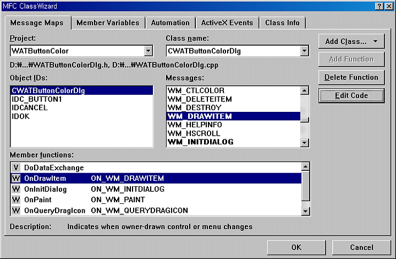Click Messages list scroll up arrow
This screenshot has height=259, width=396.
click(305, 90)
